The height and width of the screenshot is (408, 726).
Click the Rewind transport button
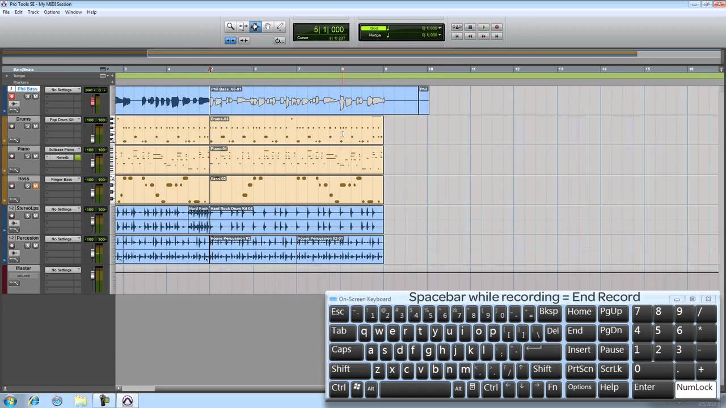[x=470, y=36]
